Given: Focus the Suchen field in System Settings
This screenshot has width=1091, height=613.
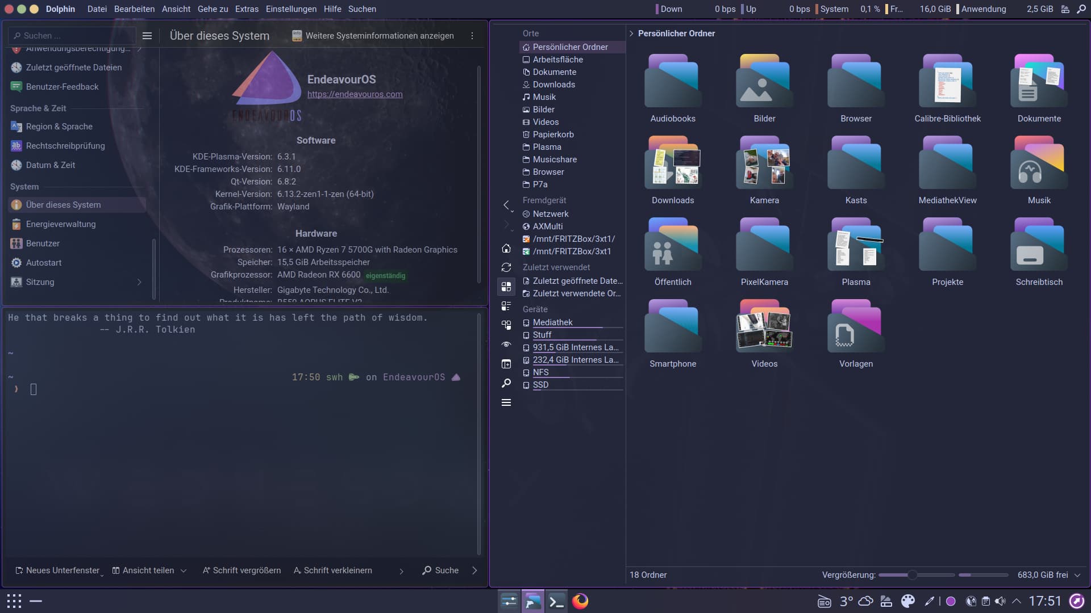Looking at the screenshot, I should point(72,36).
